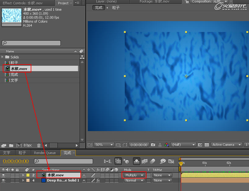Screen dimensions: 249x191
Task: Toggle the transparency grid icon
Action: [207, 145]
